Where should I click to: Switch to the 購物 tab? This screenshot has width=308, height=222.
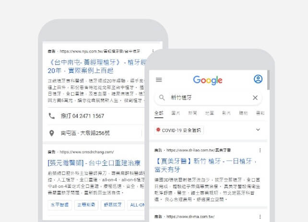click(x=243, y=113)
